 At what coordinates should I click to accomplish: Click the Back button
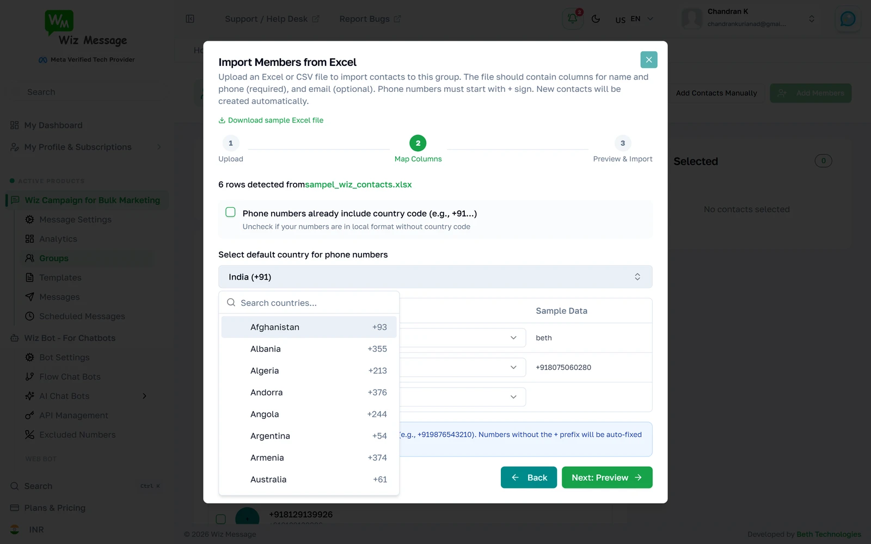529,478
